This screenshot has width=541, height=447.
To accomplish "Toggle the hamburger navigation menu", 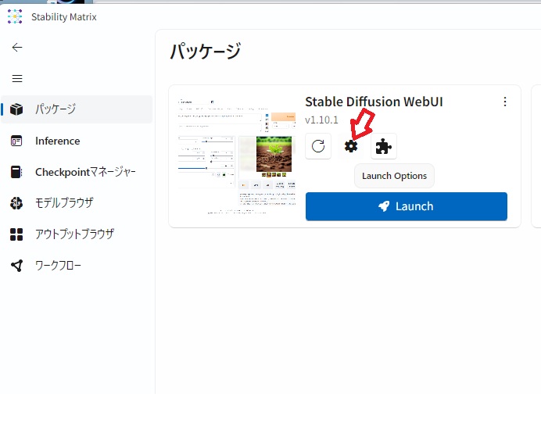I will coord(17,78).
